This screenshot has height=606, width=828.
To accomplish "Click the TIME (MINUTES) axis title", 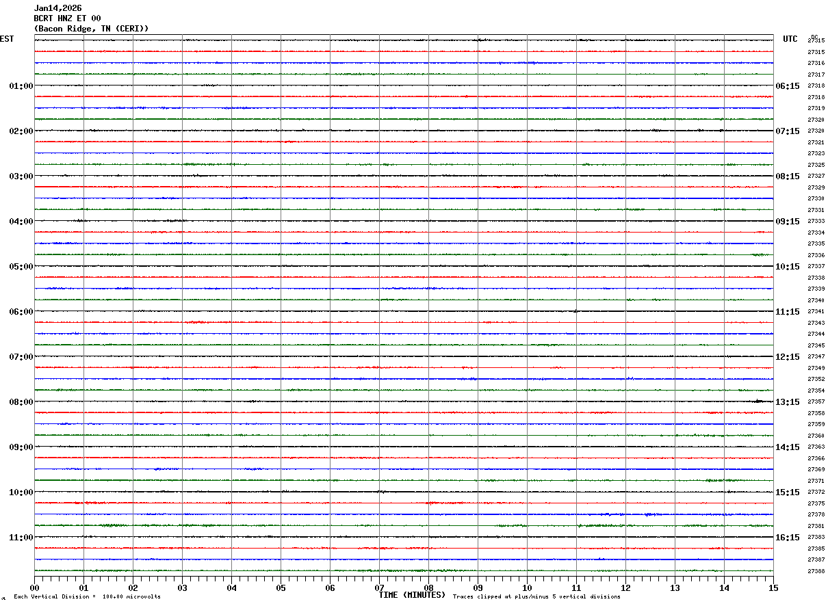I will (x=412, y=595).
